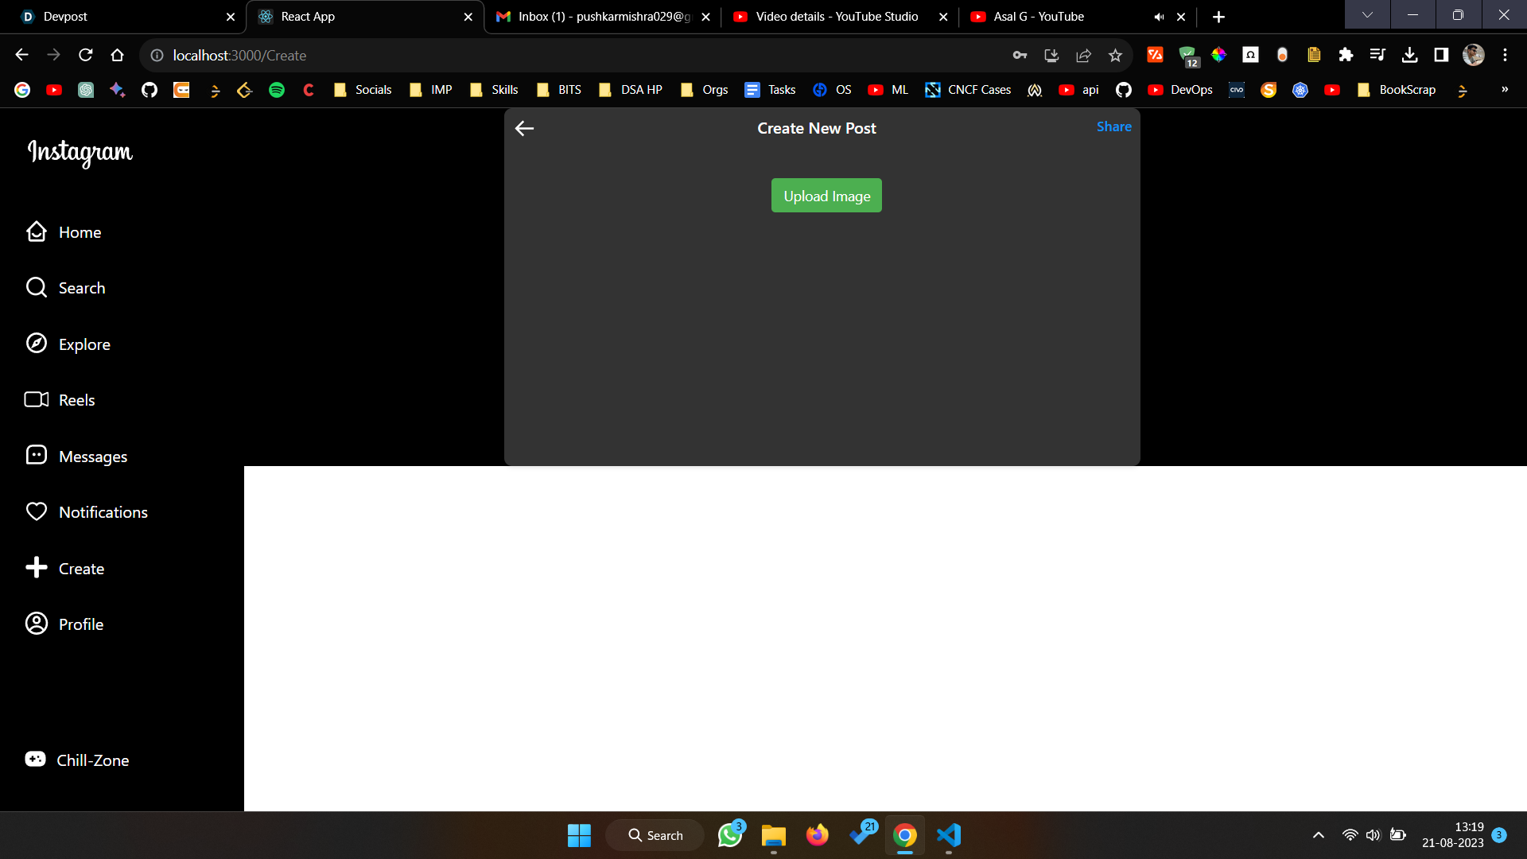Open the Chill-Zone game icon

[35, 760]
